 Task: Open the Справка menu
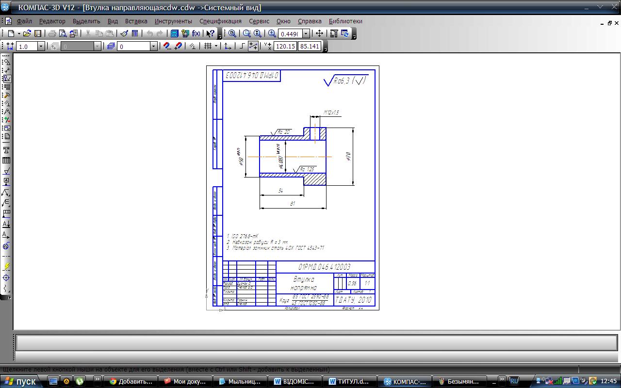(x=310, y=21)
